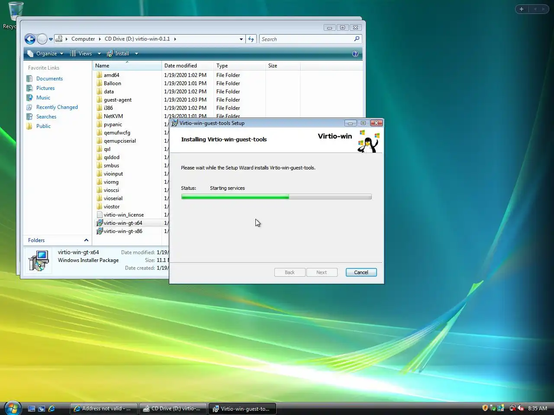Open Searches in Favorite Links
Image resolution: width=554 pixels, height=415 pixels.
pos(46,117)
